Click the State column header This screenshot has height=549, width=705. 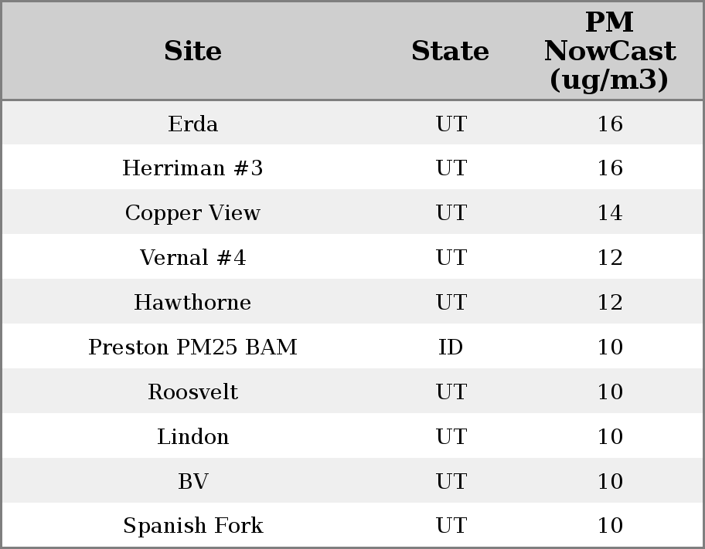coord(450,51)
